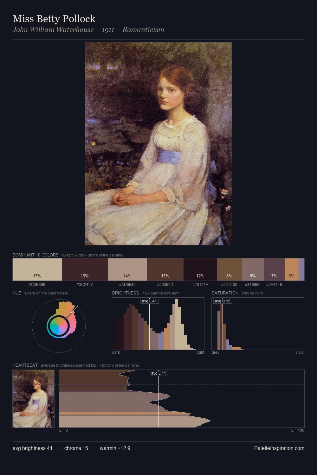The image size is (317, 475).
Task: Click the title 'Miss Betty Pollock'
Action: [54, 19]
